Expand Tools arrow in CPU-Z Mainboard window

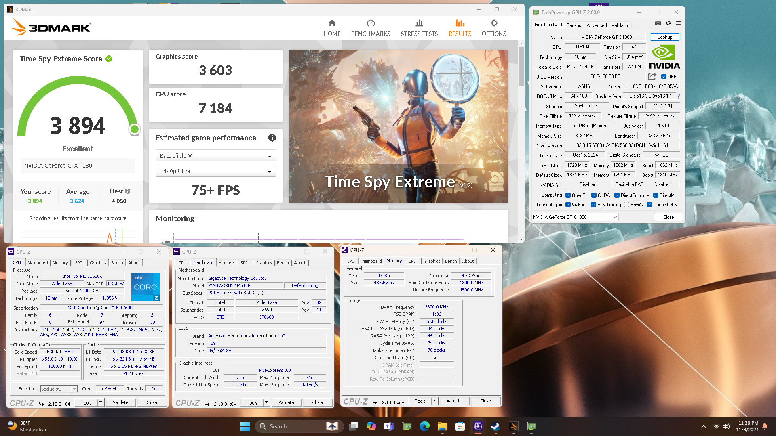point(266,402)
